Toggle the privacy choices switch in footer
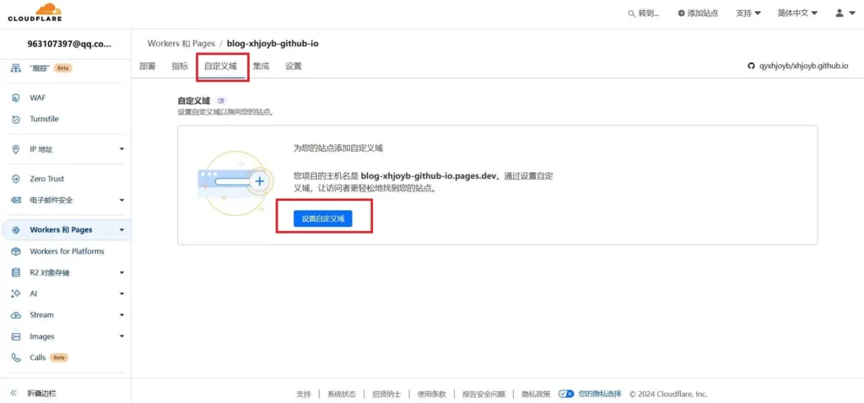This screenshot has height=403, width=864. point(566,394)
